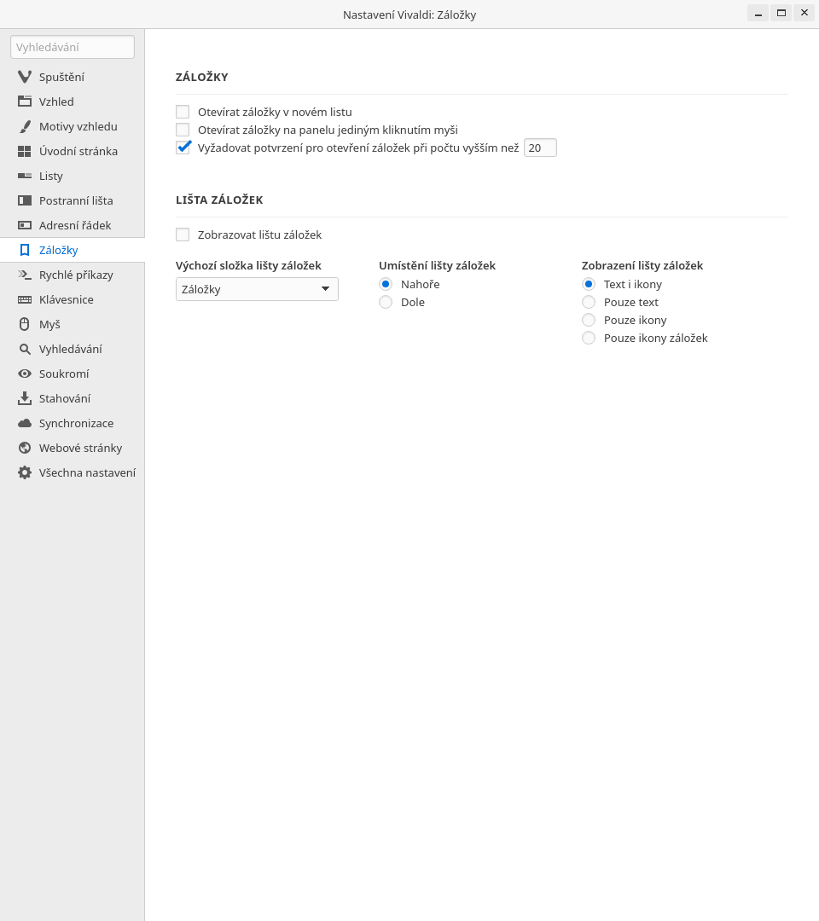Click the bookmark count field showing 20
Viewport: 819px width, 921px height.
pyautogui.click(x=540, y=148)
